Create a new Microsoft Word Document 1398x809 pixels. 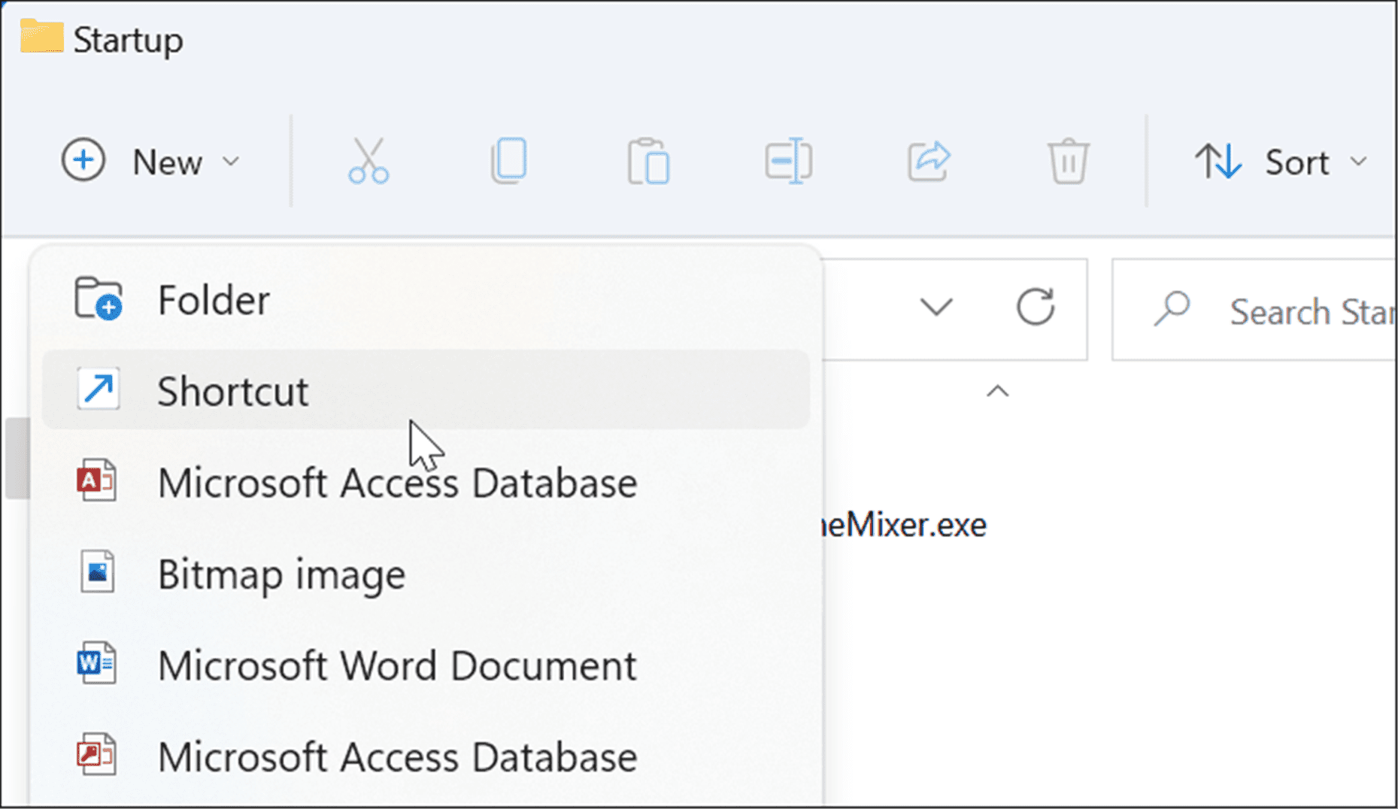397,665
